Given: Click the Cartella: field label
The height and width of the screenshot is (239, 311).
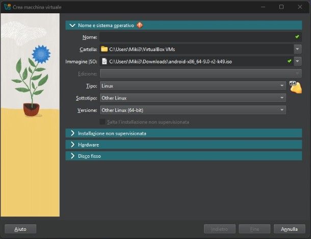Looking at the screenshot, I should coord(89,49).
